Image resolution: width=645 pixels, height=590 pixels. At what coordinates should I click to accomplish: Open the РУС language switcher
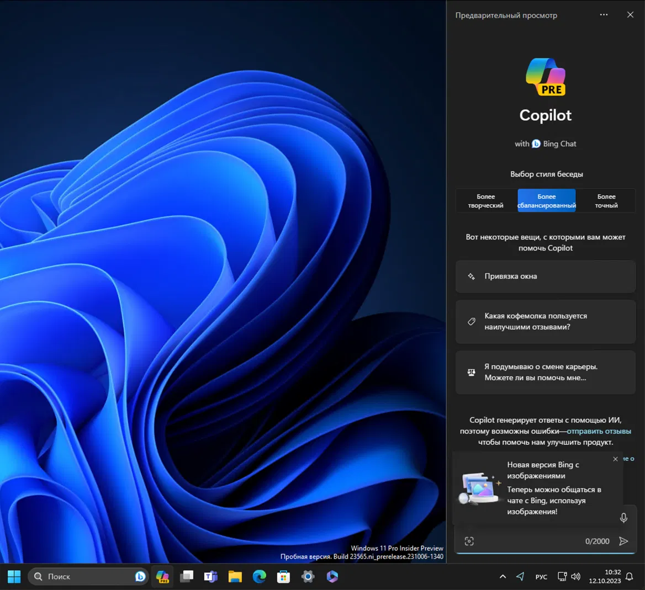(541, 577)
